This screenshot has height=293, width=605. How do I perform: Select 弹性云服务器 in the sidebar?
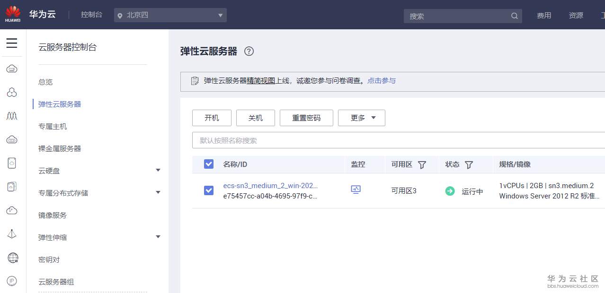click(x=60, y=104)
